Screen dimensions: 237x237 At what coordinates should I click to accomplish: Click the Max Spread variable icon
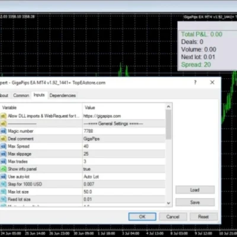pos(4,146)
